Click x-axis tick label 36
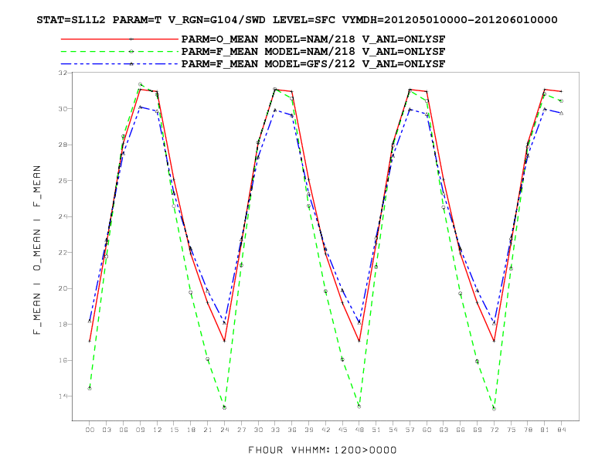The image size is (612, 473). 292,430
